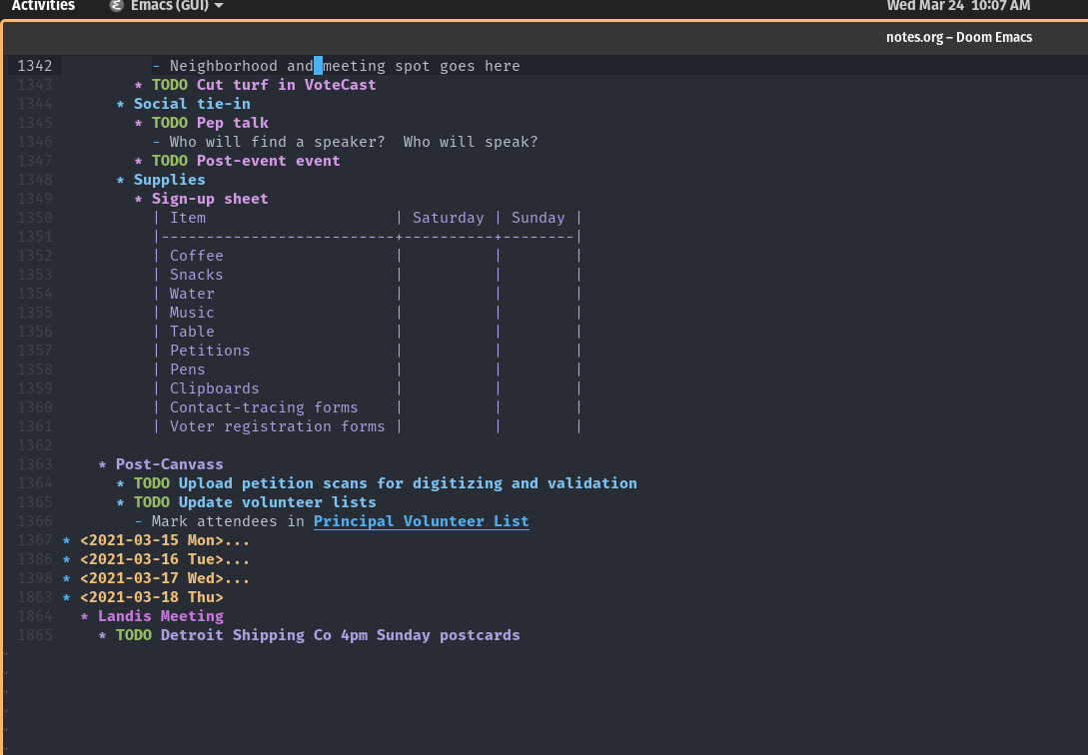This screenshot has width=1088, height=755.
Task: Toggle TODO on Cut turf in VoteCast
Action: click(x=169, y=85)
